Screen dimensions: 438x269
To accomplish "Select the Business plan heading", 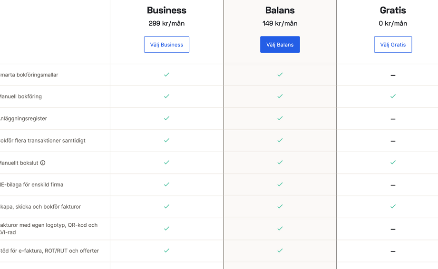I will tap(166, 10).
